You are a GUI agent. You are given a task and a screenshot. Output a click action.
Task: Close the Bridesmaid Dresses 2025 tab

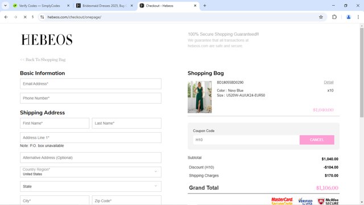click(131, 6)
